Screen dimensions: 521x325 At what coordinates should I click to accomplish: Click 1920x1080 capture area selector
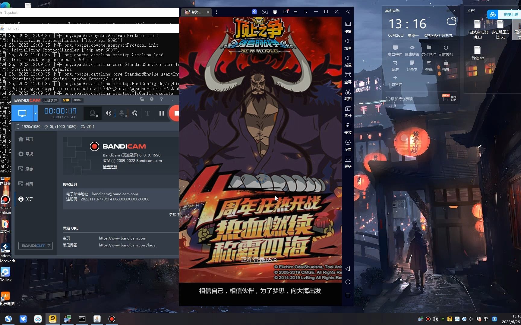(55, 126)
